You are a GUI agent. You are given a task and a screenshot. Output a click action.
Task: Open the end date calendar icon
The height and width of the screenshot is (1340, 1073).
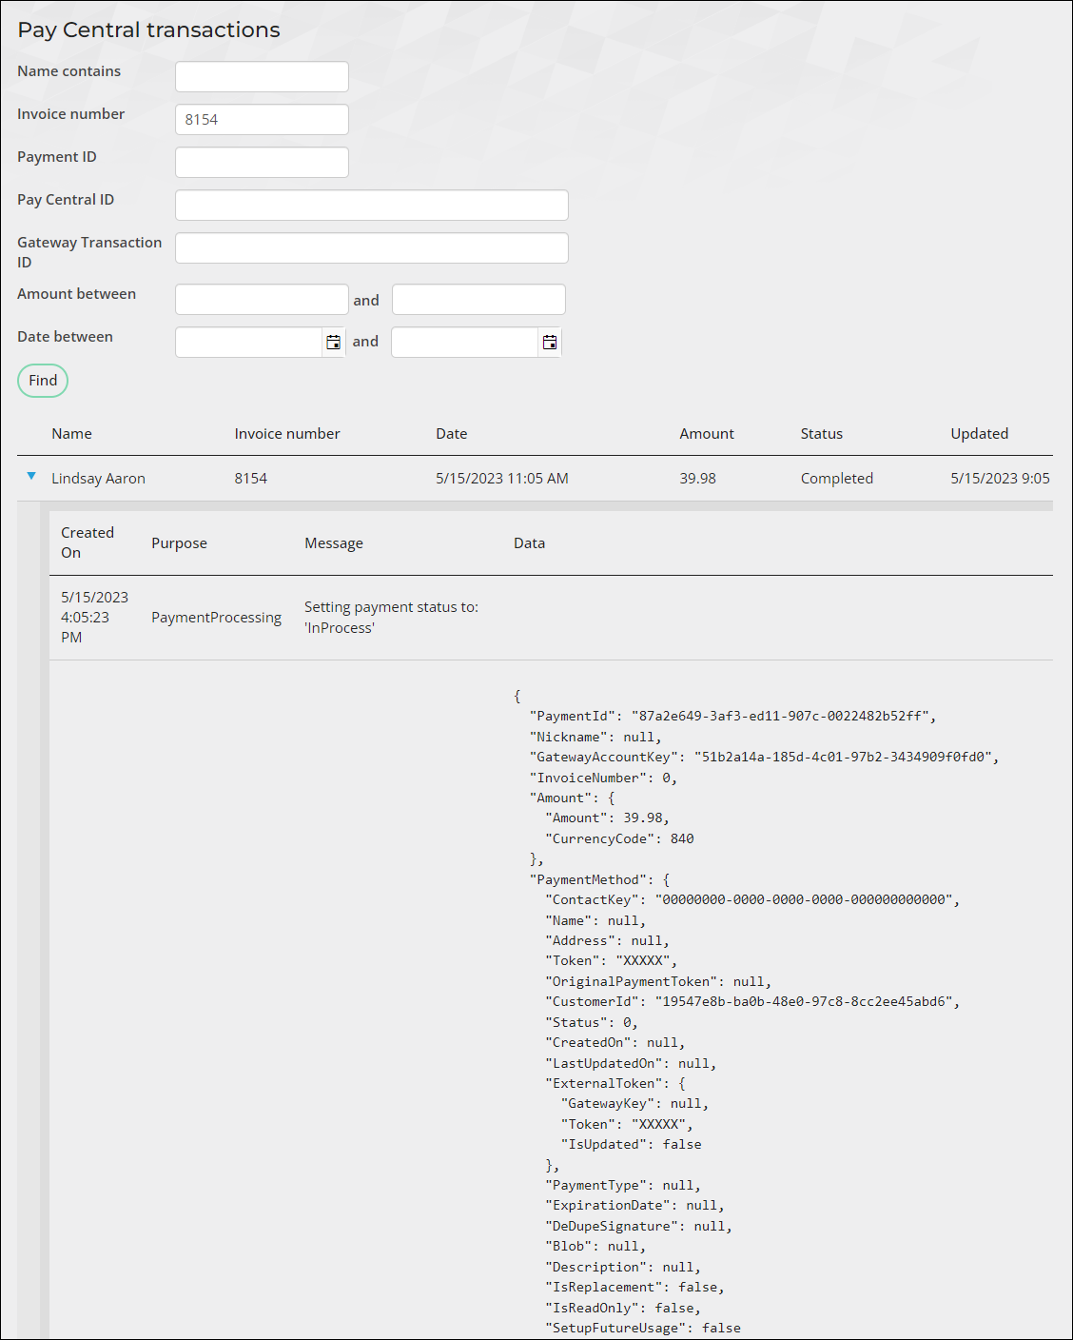(550, 342)
